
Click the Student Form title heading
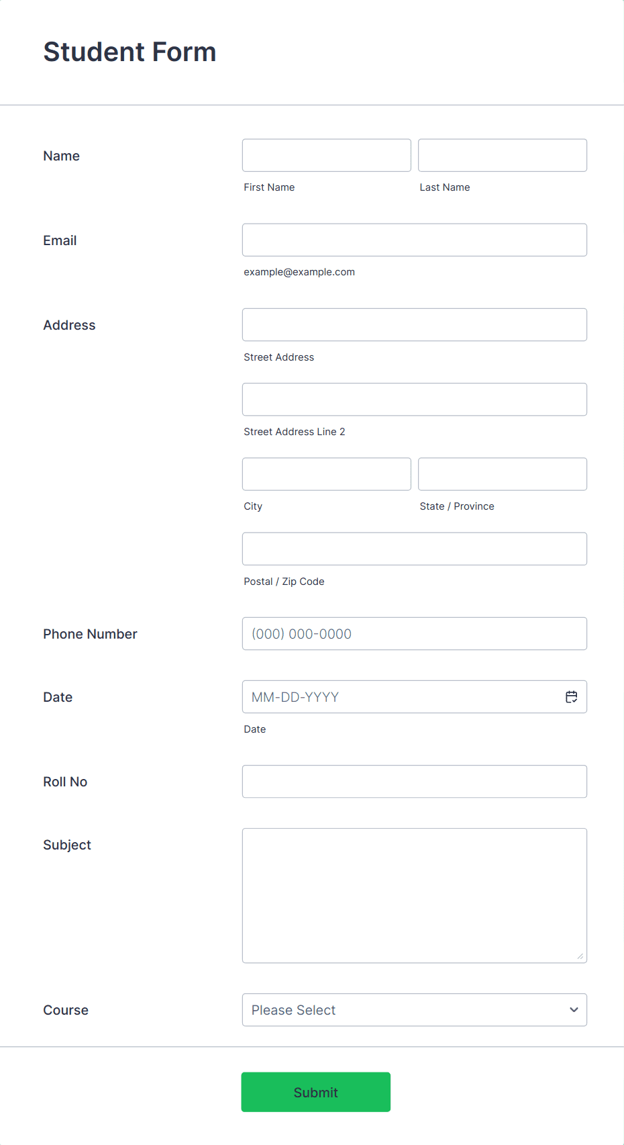pyautogui.click(x=129, y=51)
